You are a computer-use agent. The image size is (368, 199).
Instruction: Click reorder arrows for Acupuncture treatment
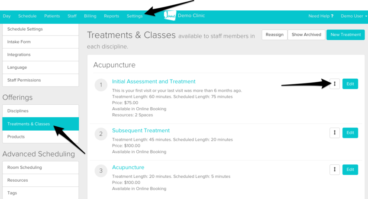tap(335, 170)
